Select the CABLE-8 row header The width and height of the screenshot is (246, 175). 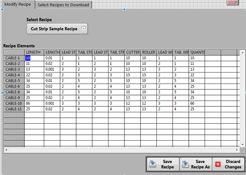pyautogui.click(x=14, y=92)
